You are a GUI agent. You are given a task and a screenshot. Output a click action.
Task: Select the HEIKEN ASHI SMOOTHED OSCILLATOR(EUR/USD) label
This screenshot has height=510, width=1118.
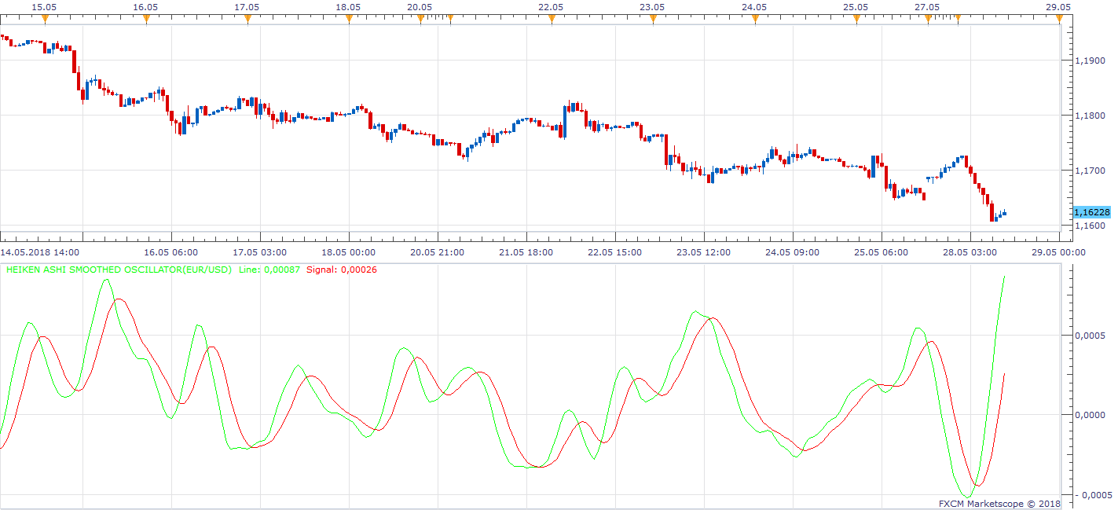(x=119, y=270)
